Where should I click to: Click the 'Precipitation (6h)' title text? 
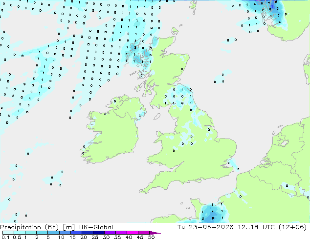pos(29,227)
